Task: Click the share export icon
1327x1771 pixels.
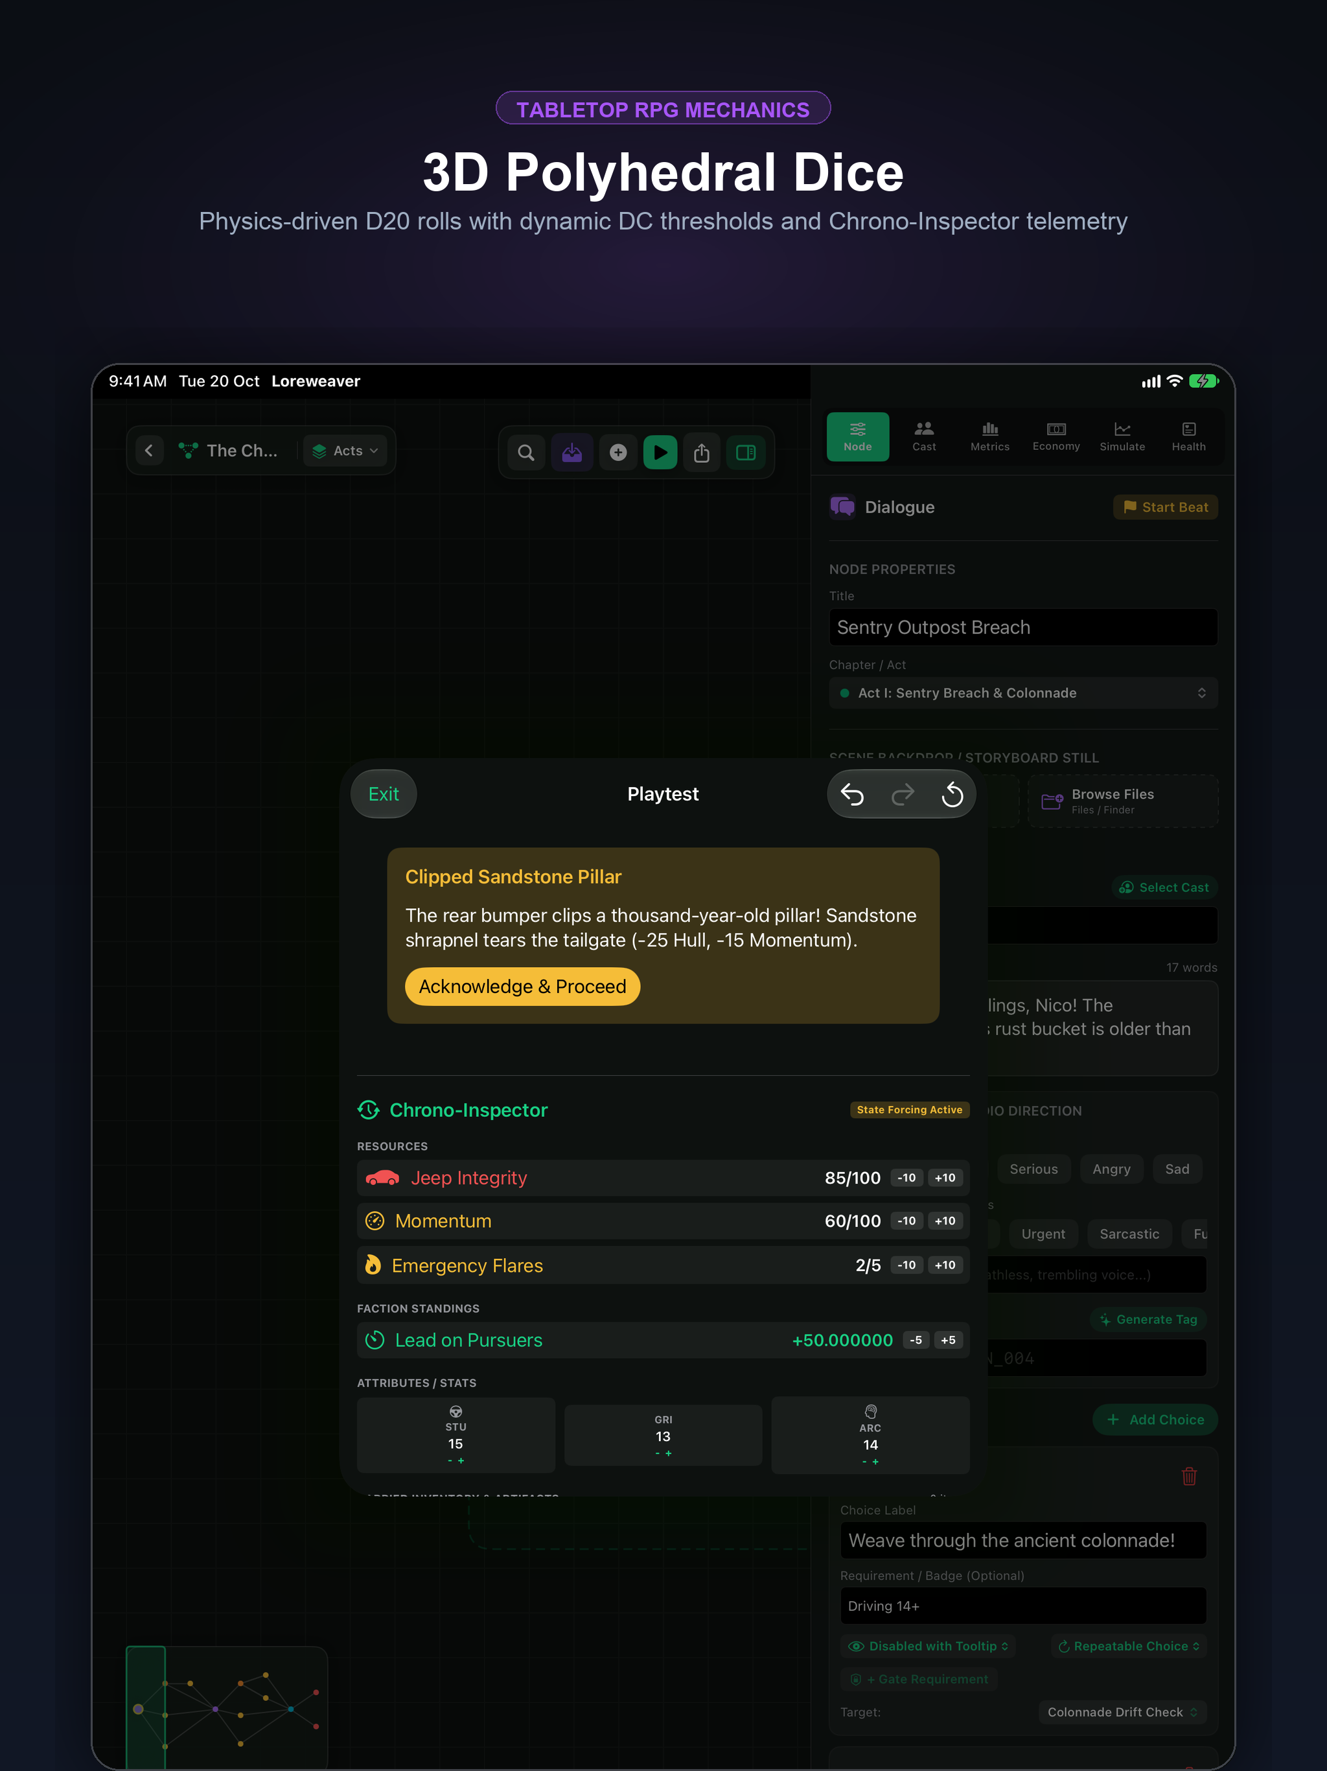Action: tap(702, 452)
